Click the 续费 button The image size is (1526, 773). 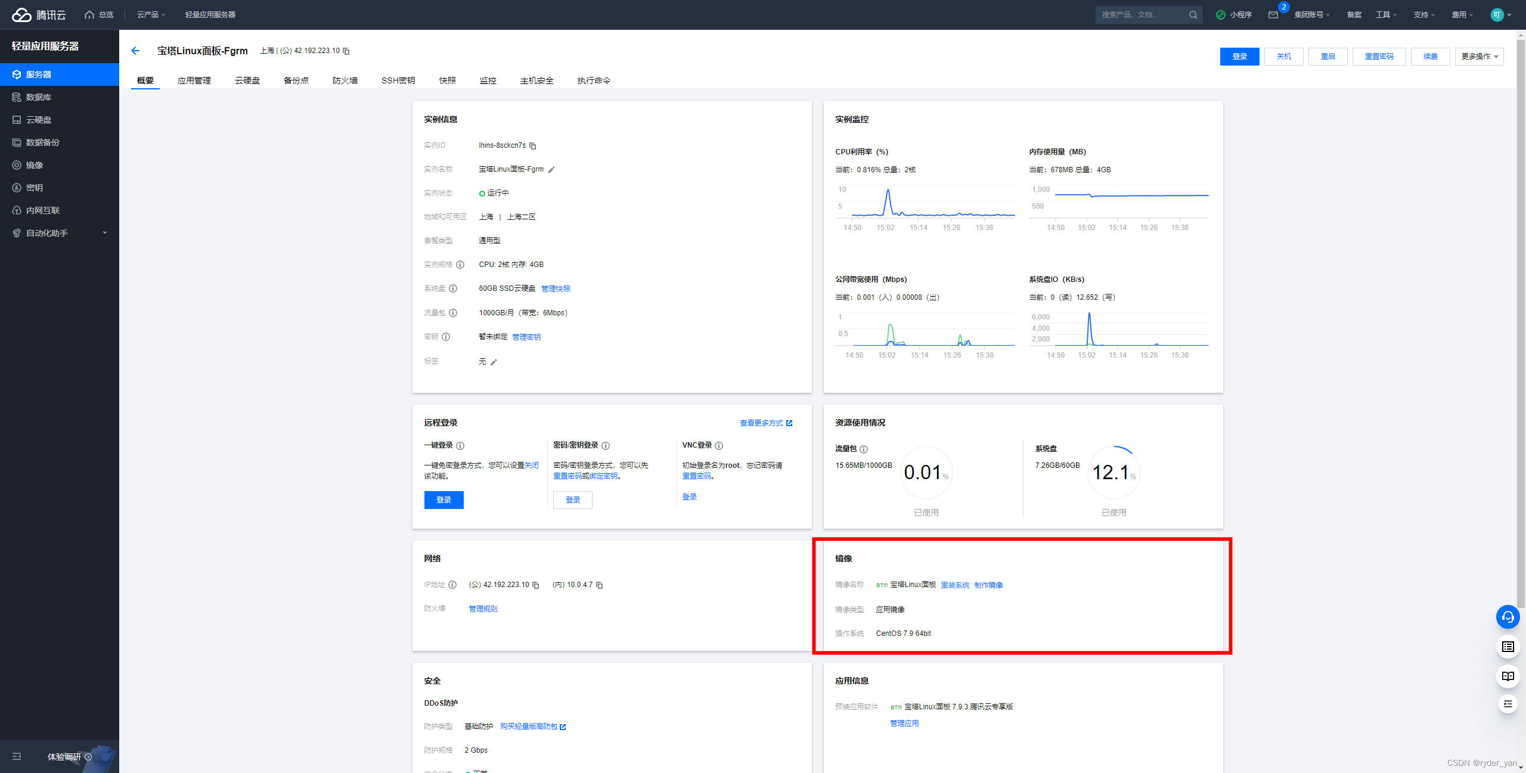click(1431, 57)
